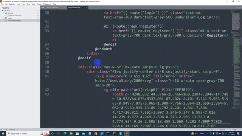242x136 pixels.
Task: Open the Preferences menu
Action: [x=47, y=4]
